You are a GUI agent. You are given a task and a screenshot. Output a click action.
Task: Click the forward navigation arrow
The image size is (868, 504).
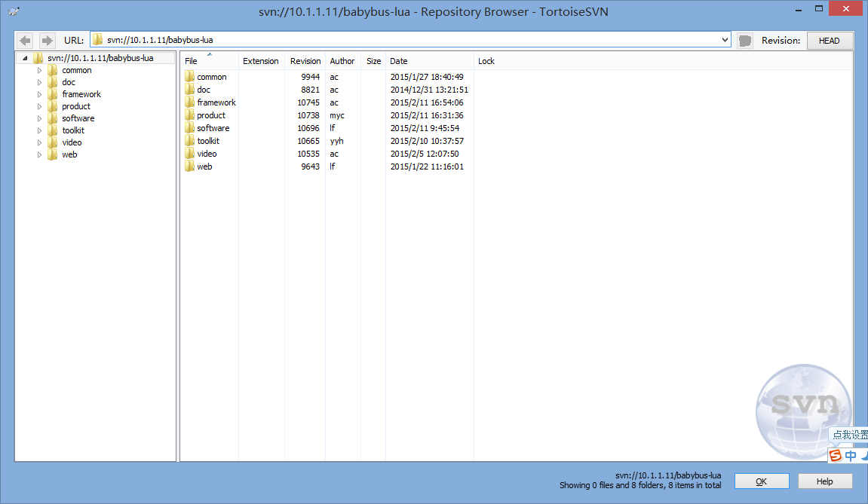click(x=47, y=41)
